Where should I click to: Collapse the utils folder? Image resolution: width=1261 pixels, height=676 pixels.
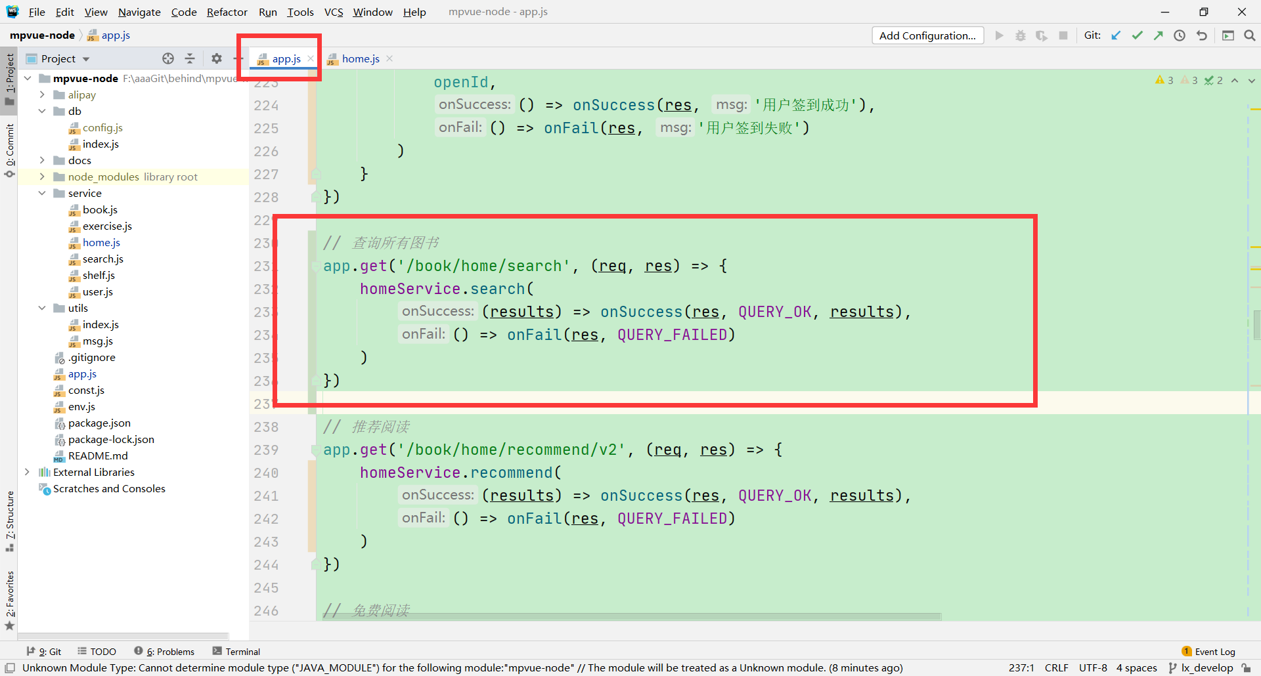tap(42, 308)
